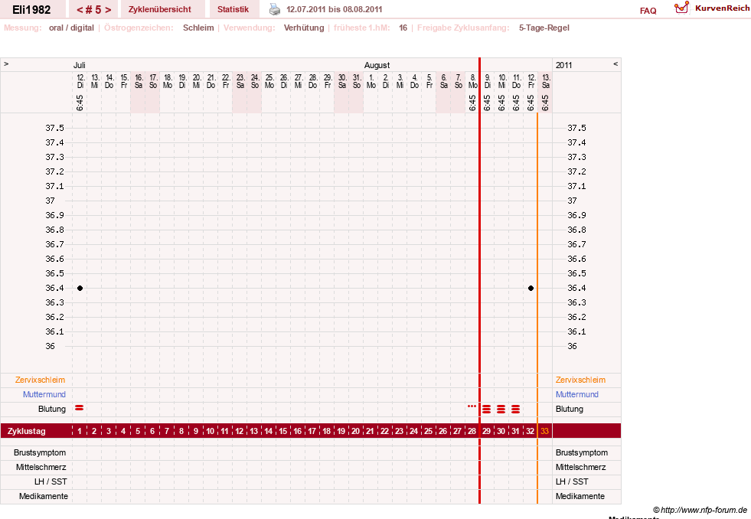
Task: Click left axis label 36.4
Action: click(54, 288)
